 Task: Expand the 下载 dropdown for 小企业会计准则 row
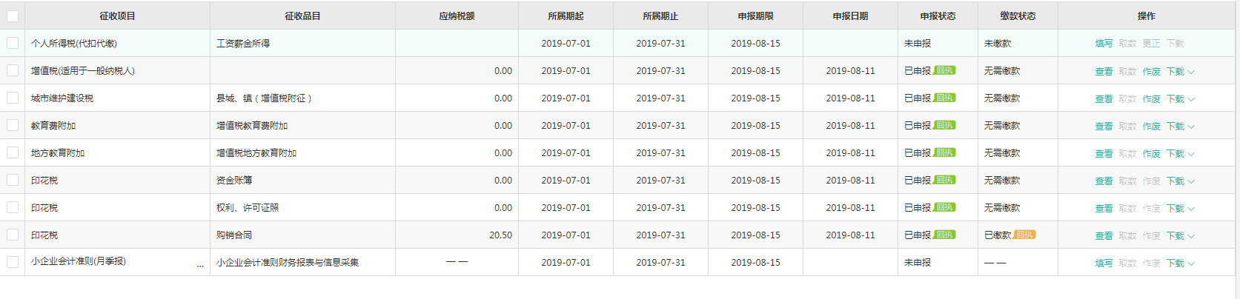(1180, 263)
